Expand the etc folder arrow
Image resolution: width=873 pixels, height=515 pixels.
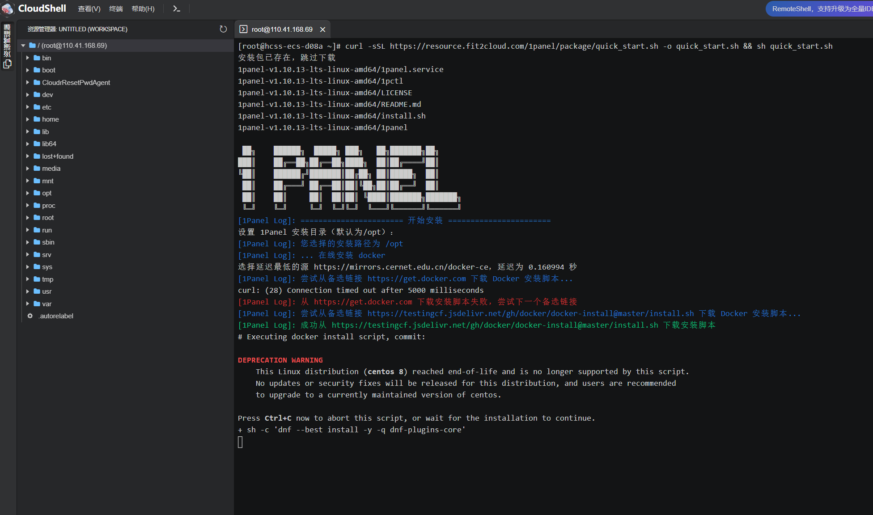coord(28,107)
